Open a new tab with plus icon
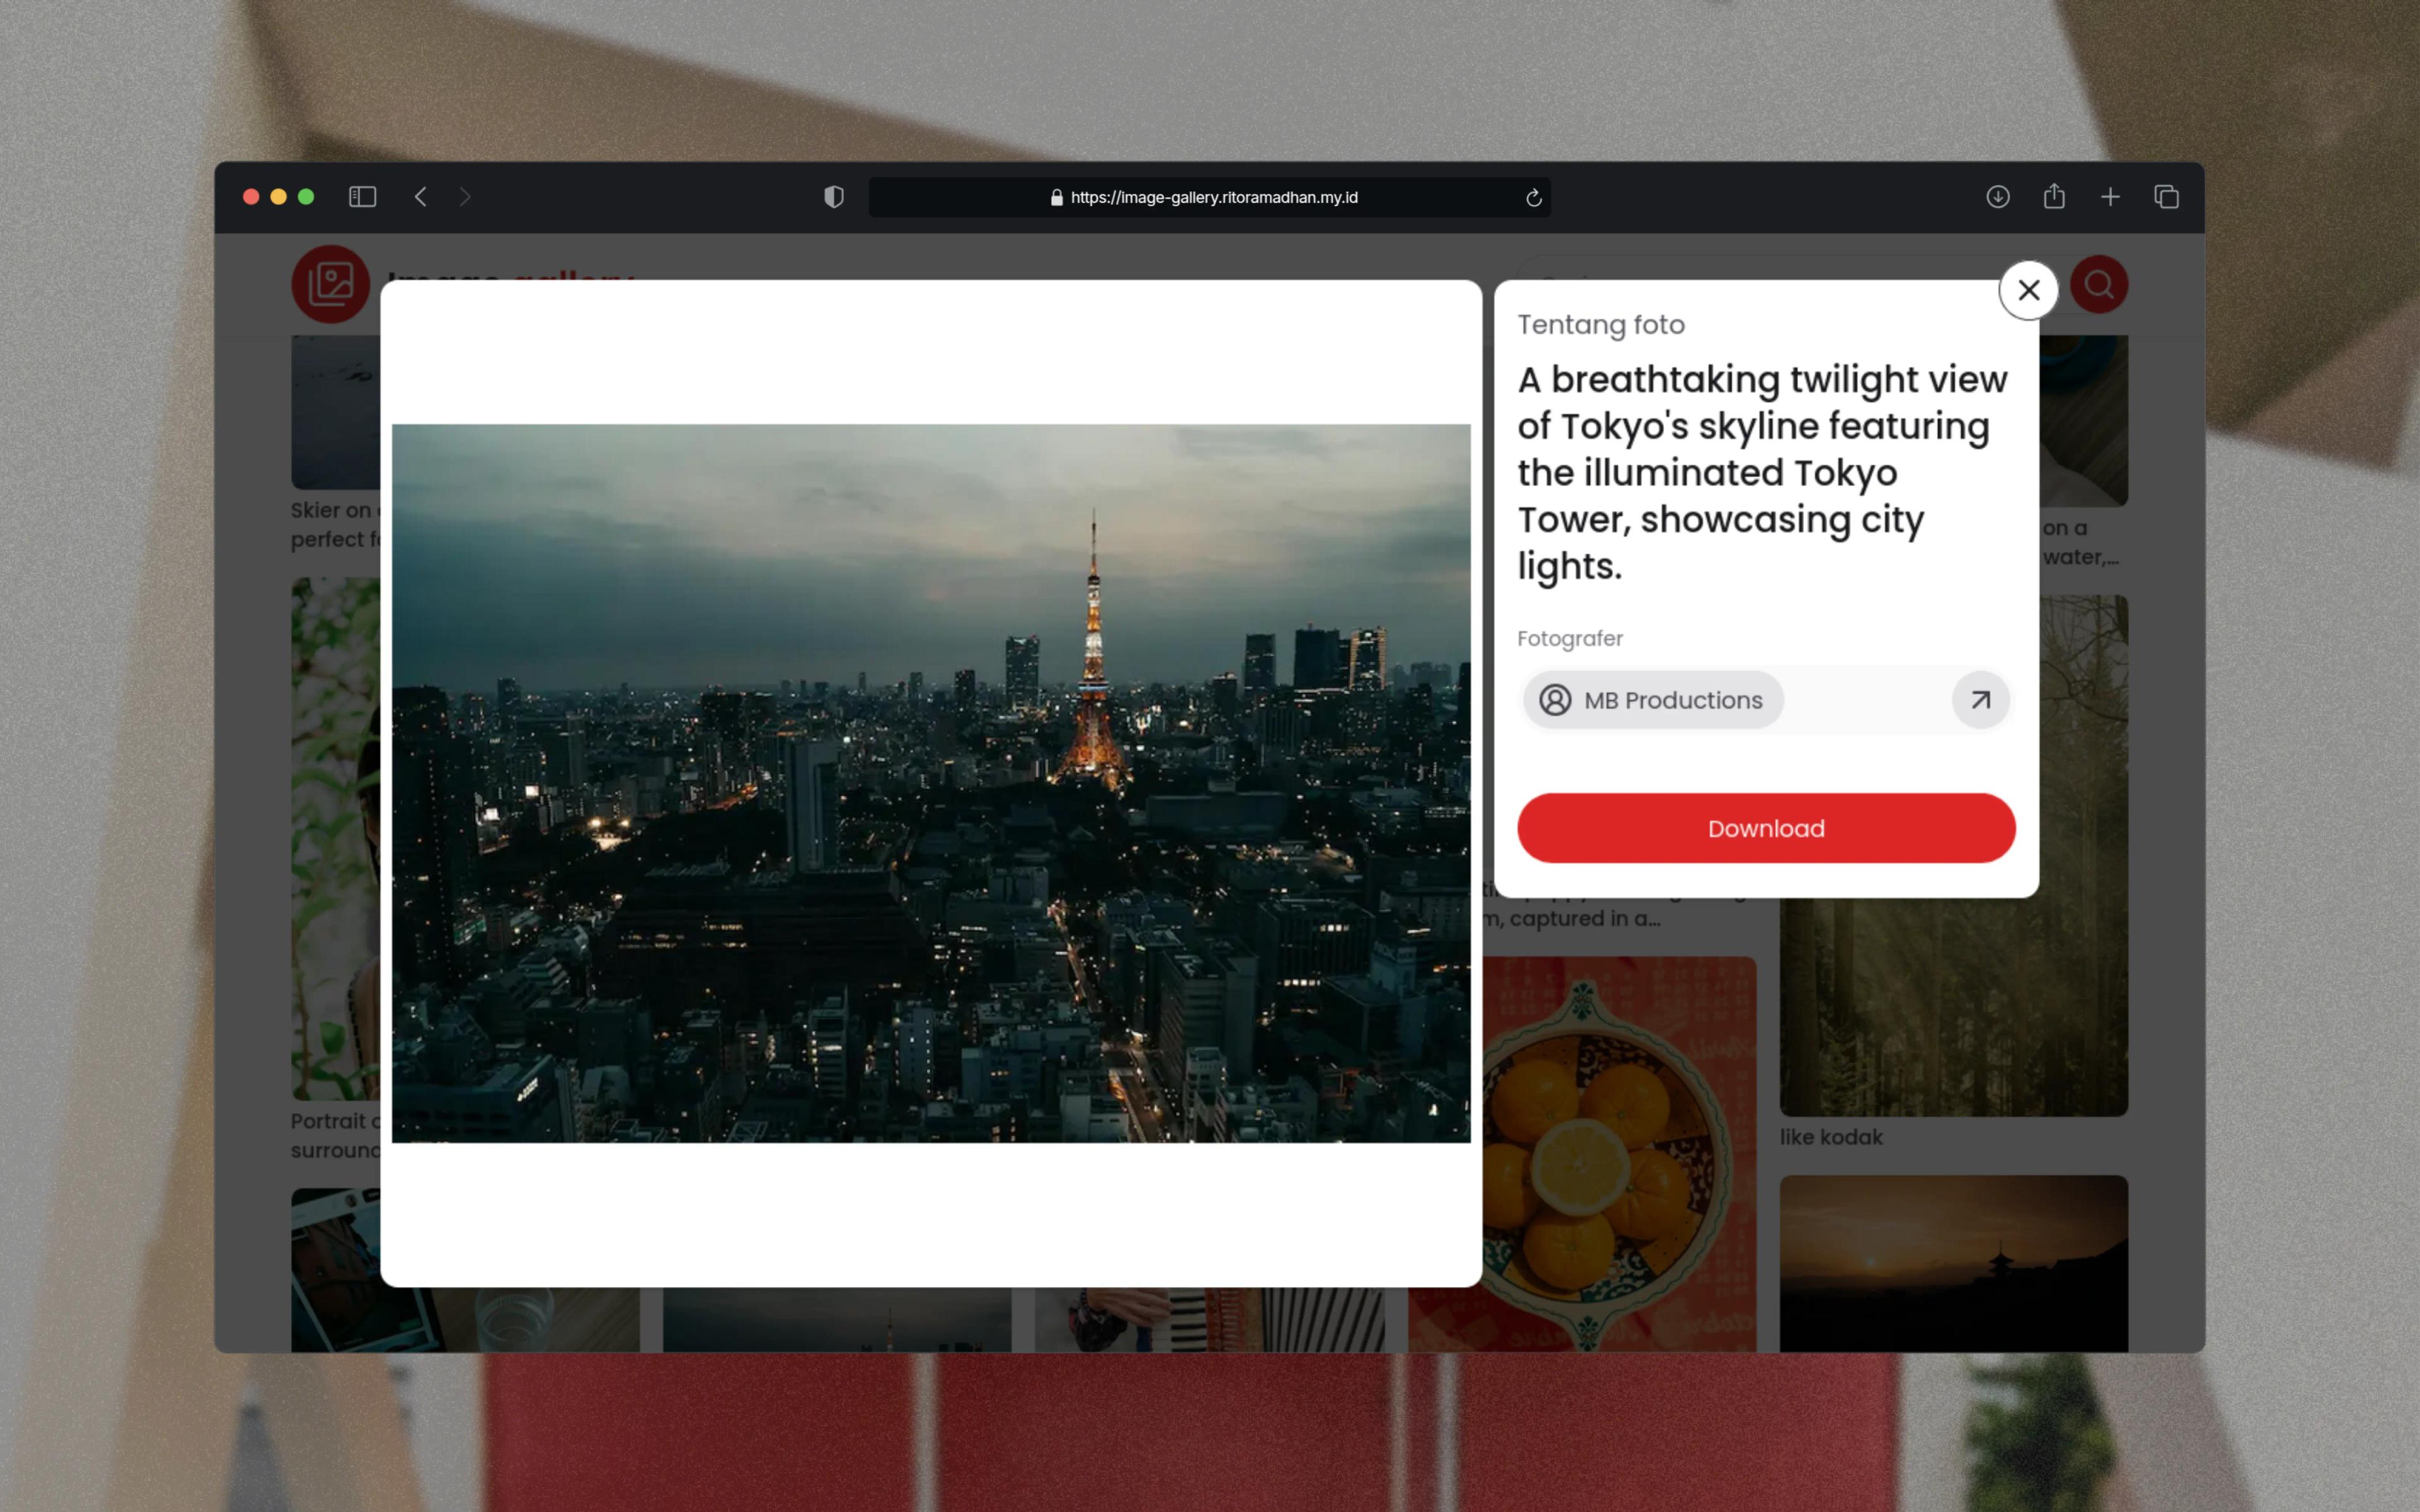 pos(2110,197)
